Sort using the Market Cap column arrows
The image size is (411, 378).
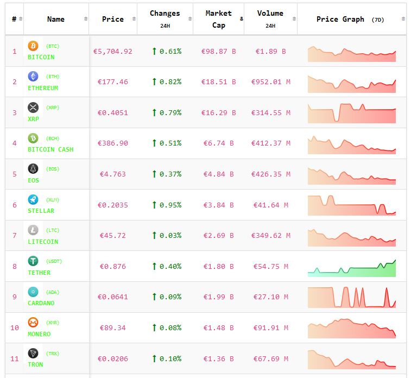click(241, 19)
